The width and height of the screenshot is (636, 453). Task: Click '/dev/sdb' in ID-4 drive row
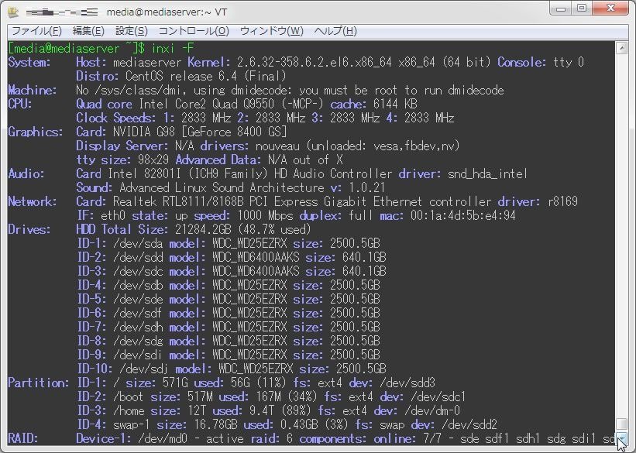click(x=138, y=286)
